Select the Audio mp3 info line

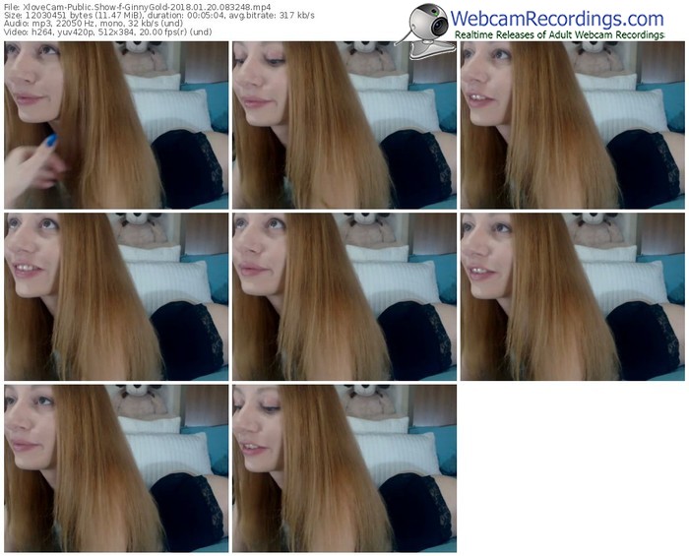click(x=98, y=26)
